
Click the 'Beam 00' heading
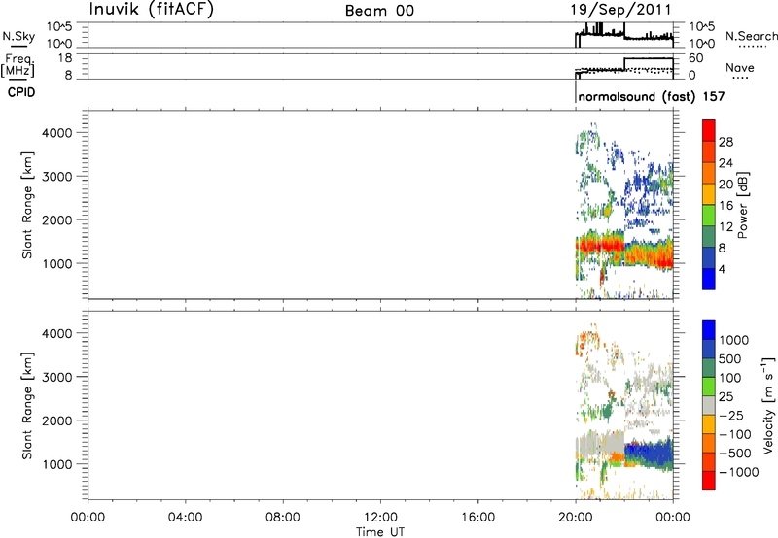pyautogui.click(x=379, y=11)
